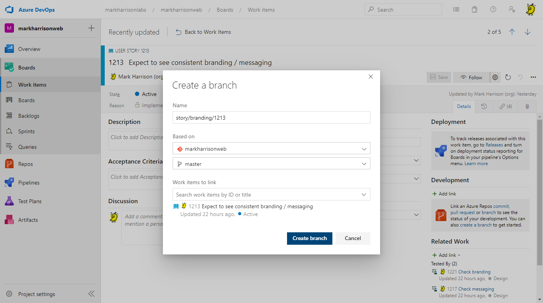Open the help question mark icon
This screenshot has width=543, height=303.
pyautogui.click(x=493, y=10)
